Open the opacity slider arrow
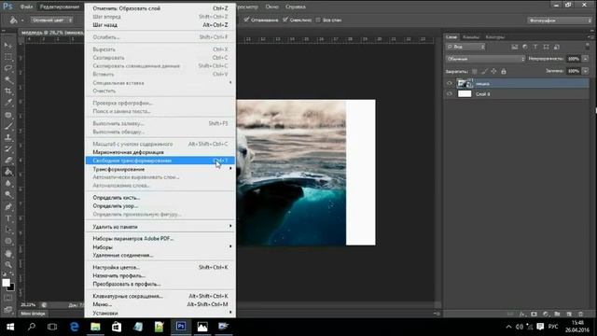 coord(585,59)
